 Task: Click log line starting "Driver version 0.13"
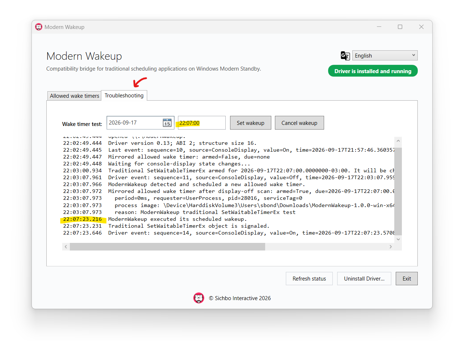(182, 143)
